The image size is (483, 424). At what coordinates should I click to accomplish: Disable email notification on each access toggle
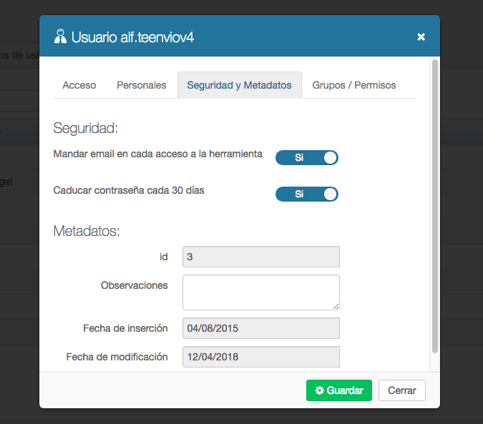[306, 157]
